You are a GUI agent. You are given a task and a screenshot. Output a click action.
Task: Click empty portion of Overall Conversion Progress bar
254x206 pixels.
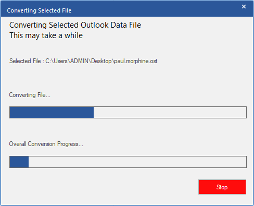click(137, 162)
